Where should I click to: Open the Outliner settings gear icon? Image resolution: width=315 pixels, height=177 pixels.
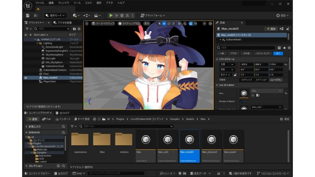pos(79,29)
